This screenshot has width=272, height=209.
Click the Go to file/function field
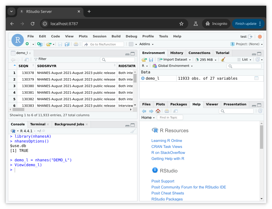(x=103, y=44)
